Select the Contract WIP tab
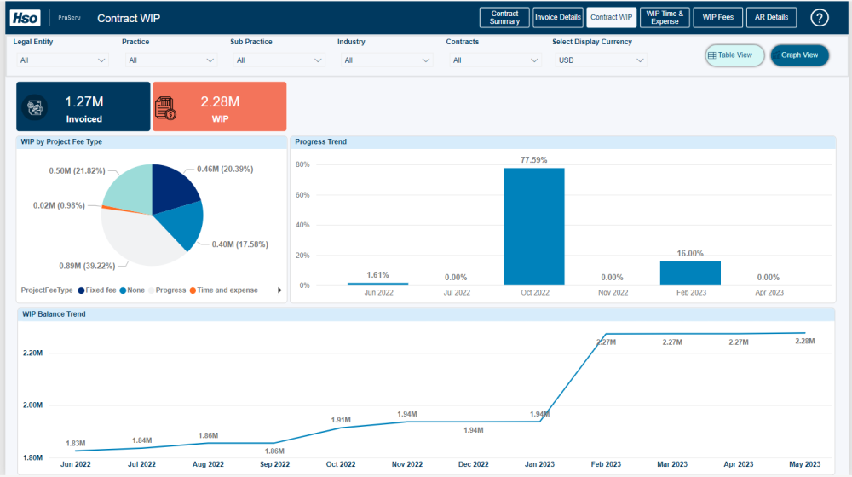 pyautogui.click(x=611, y=17)
